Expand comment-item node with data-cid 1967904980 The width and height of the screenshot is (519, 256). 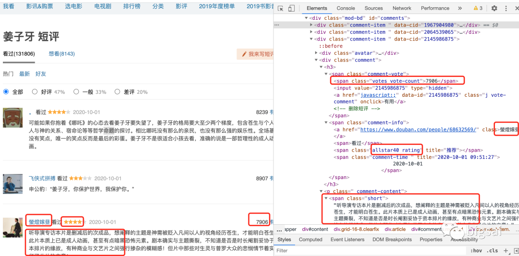pos(311,25)
